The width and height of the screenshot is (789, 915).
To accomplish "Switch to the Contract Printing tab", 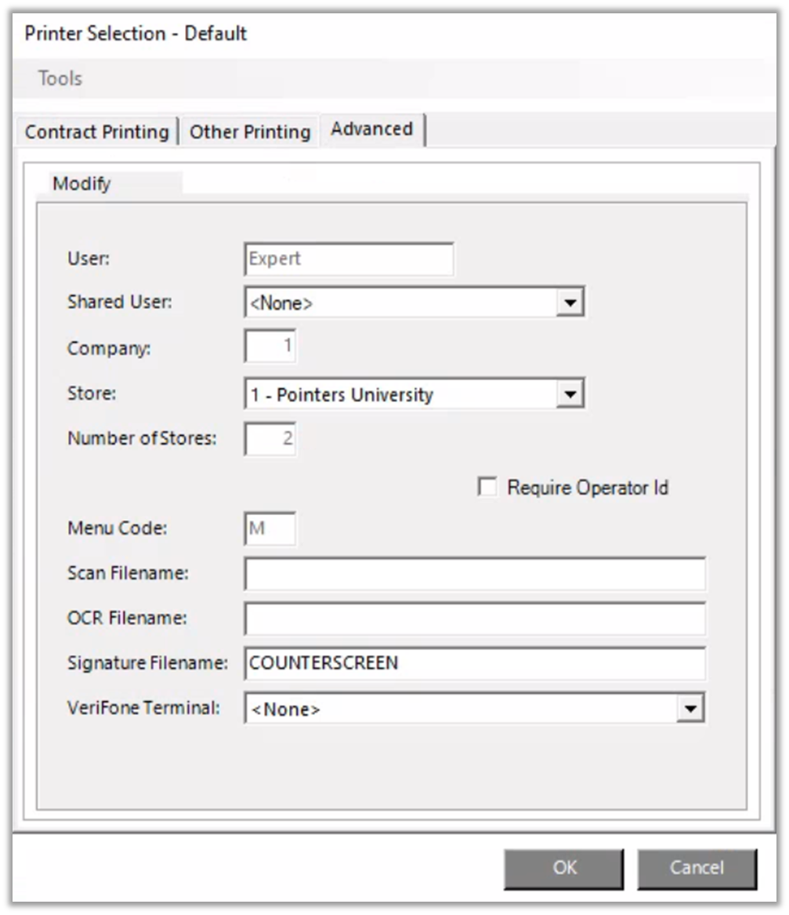I will (96, 132).
